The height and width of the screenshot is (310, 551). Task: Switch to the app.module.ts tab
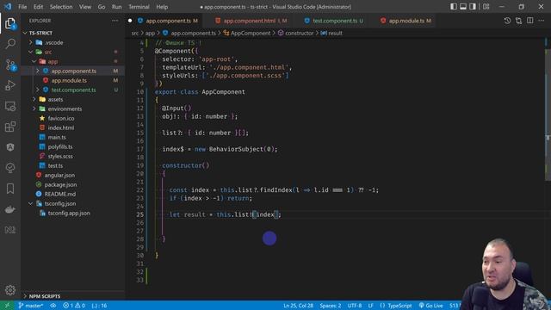[406, 21]
